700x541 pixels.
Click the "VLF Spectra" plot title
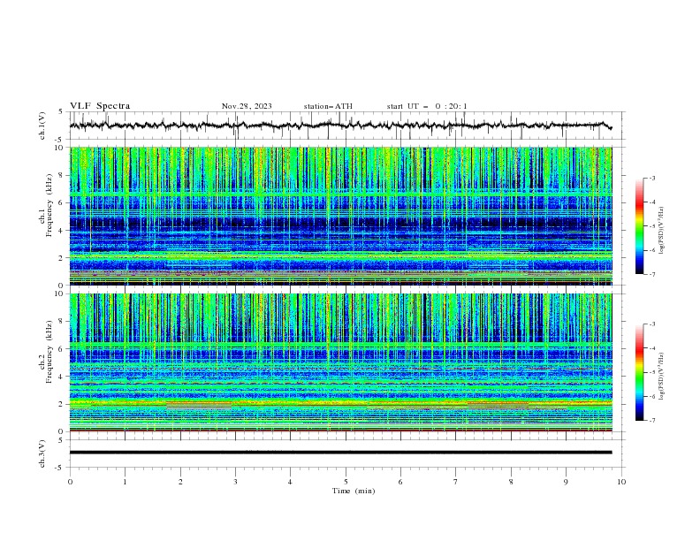pos(100,106)
